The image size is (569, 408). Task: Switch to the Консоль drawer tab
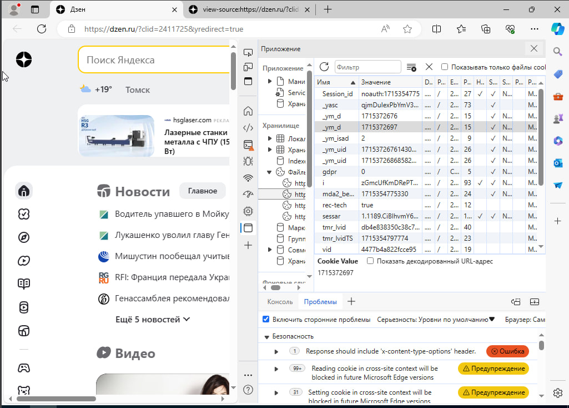[x=280, y=302]
